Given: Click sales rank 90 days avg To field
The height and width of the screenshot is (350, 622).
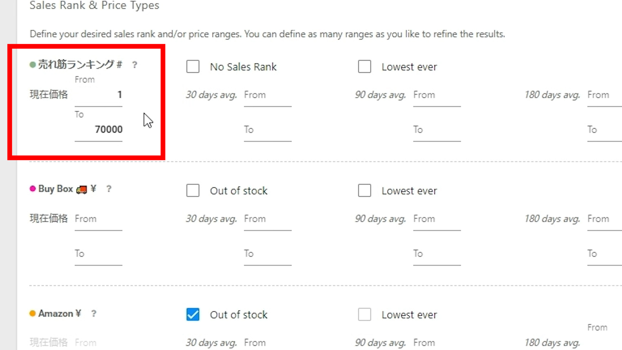Looking at the screenshot, I should 437,130.
